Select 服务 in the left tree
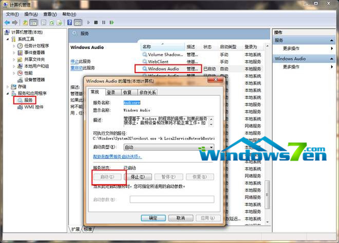This screenshot has height=243, width=339. [28, 100]
